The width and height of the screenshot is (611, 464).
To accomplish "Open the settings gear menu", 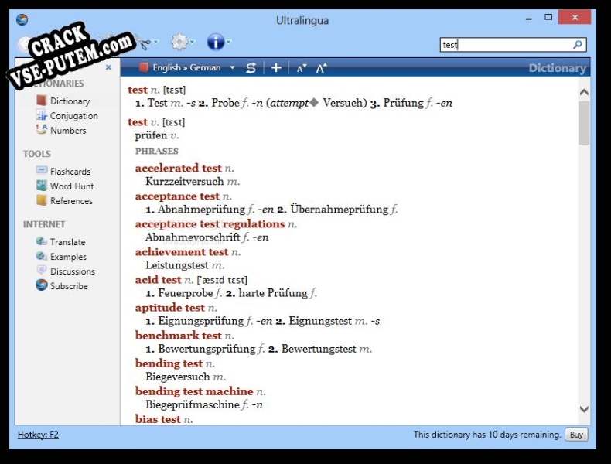I will point(179,42).
